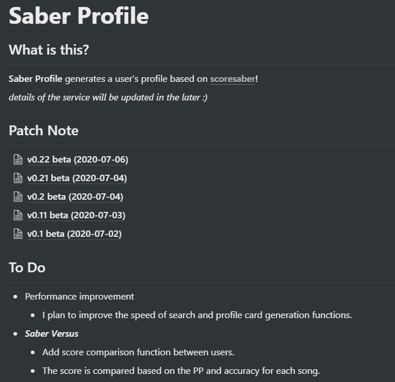Click the To Do heading
This screenshot has height=382, width=395.
[27, 268]
